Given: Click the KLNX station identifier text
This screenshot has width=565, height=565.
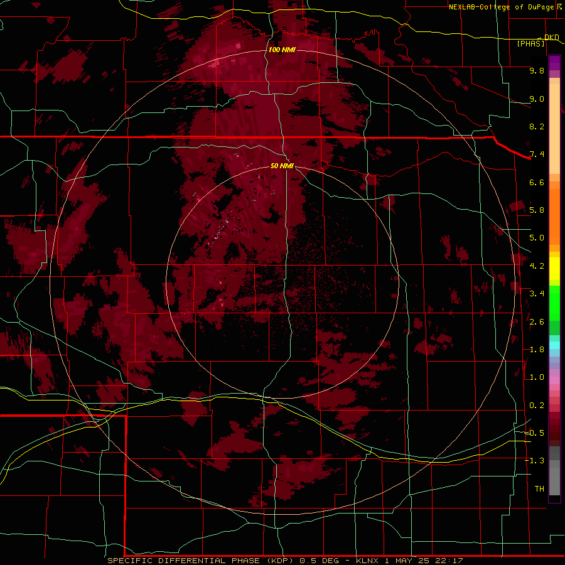Looking at the screenshot, I should tap(367, 561).
